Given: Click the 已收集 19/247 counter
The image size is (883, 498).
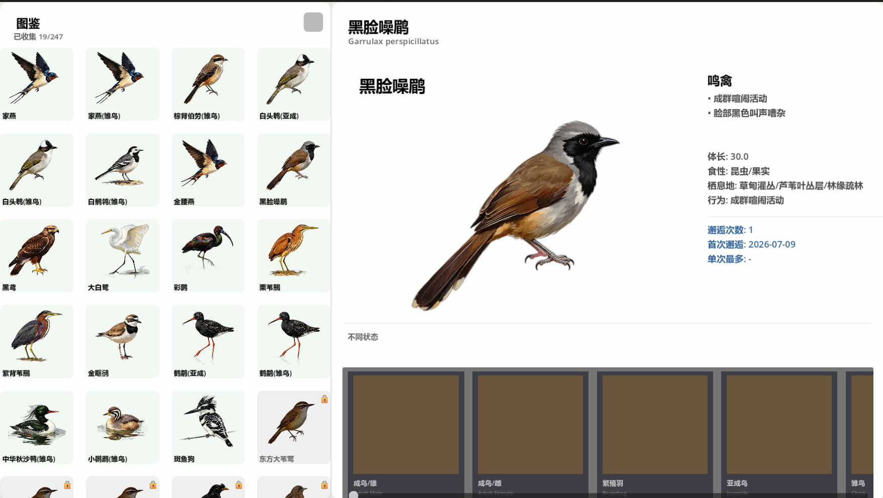Looking at the screenshot, I should click(38, 37).
